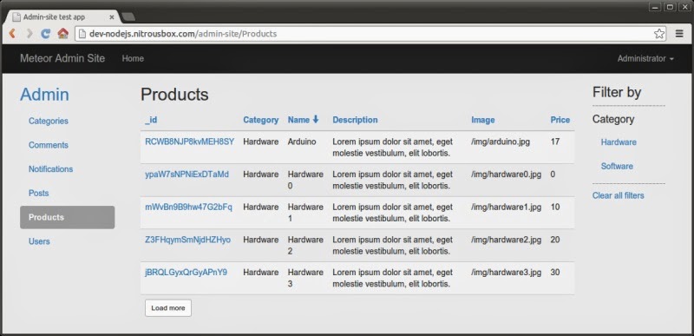The image size is (694, 336).
Task: Select Products in the sidebar
Action: coord(68,217)
